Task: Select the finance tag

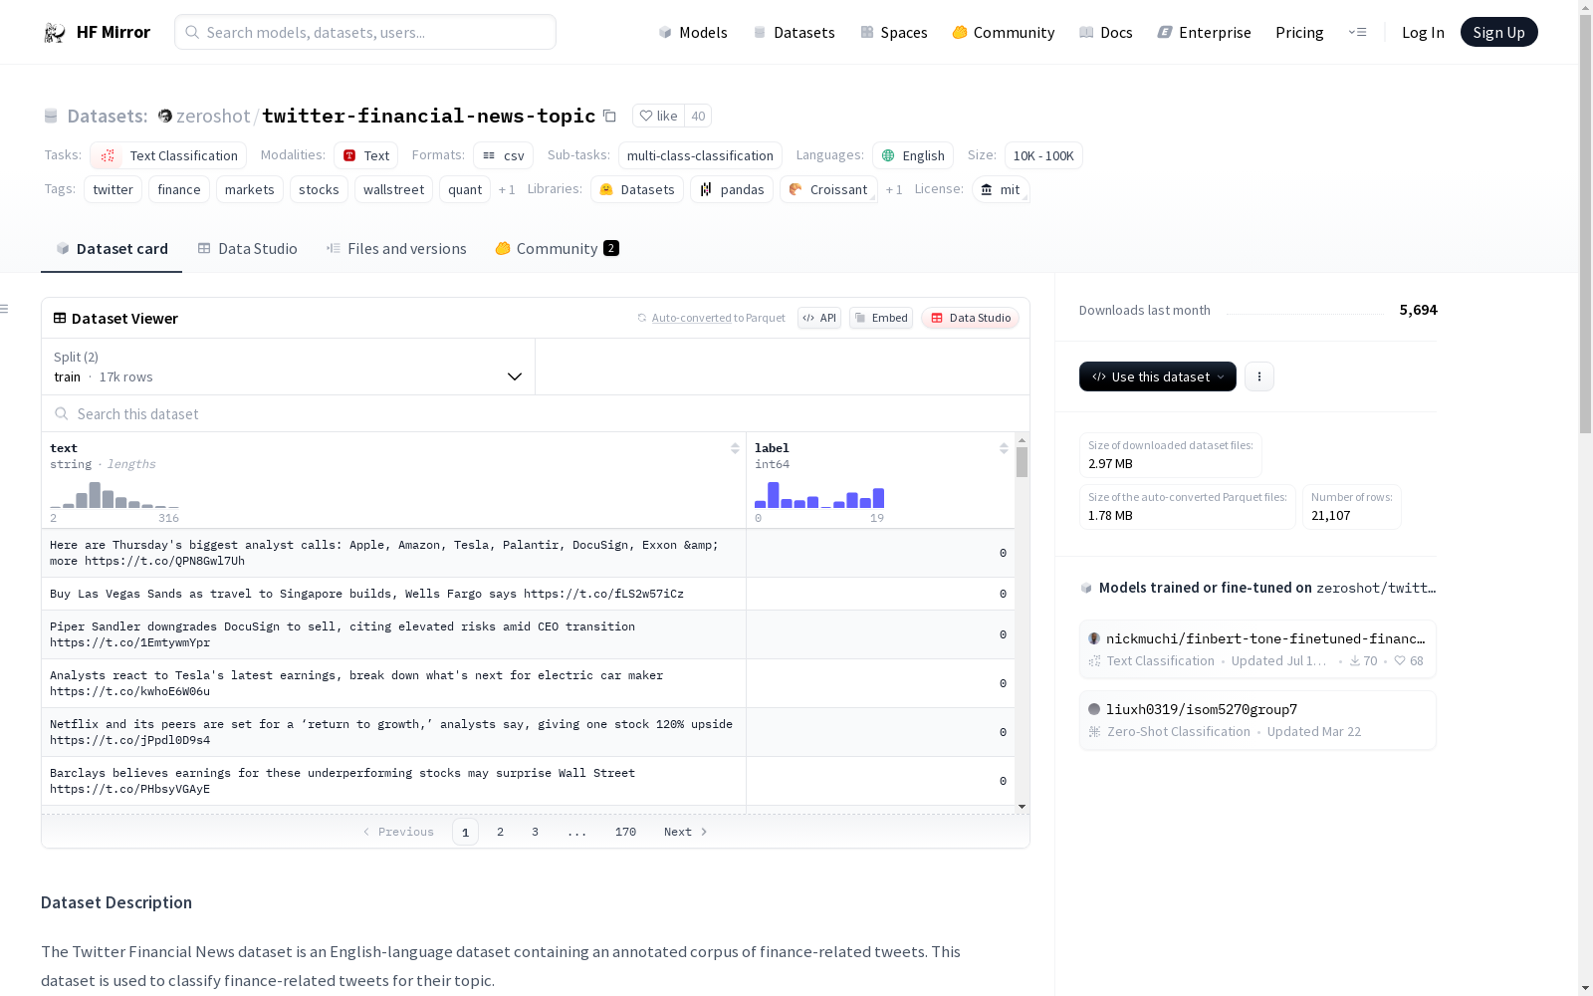Action: pos(179,189)
